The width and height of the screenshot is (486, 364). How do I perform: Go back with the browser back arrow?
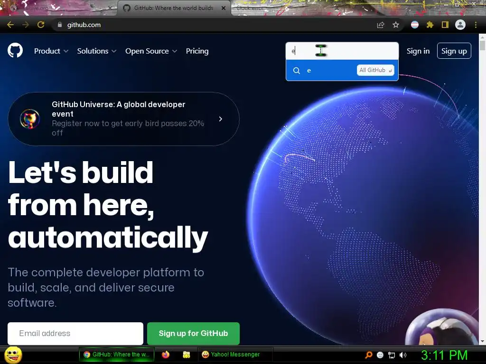(x=10, y=25)
